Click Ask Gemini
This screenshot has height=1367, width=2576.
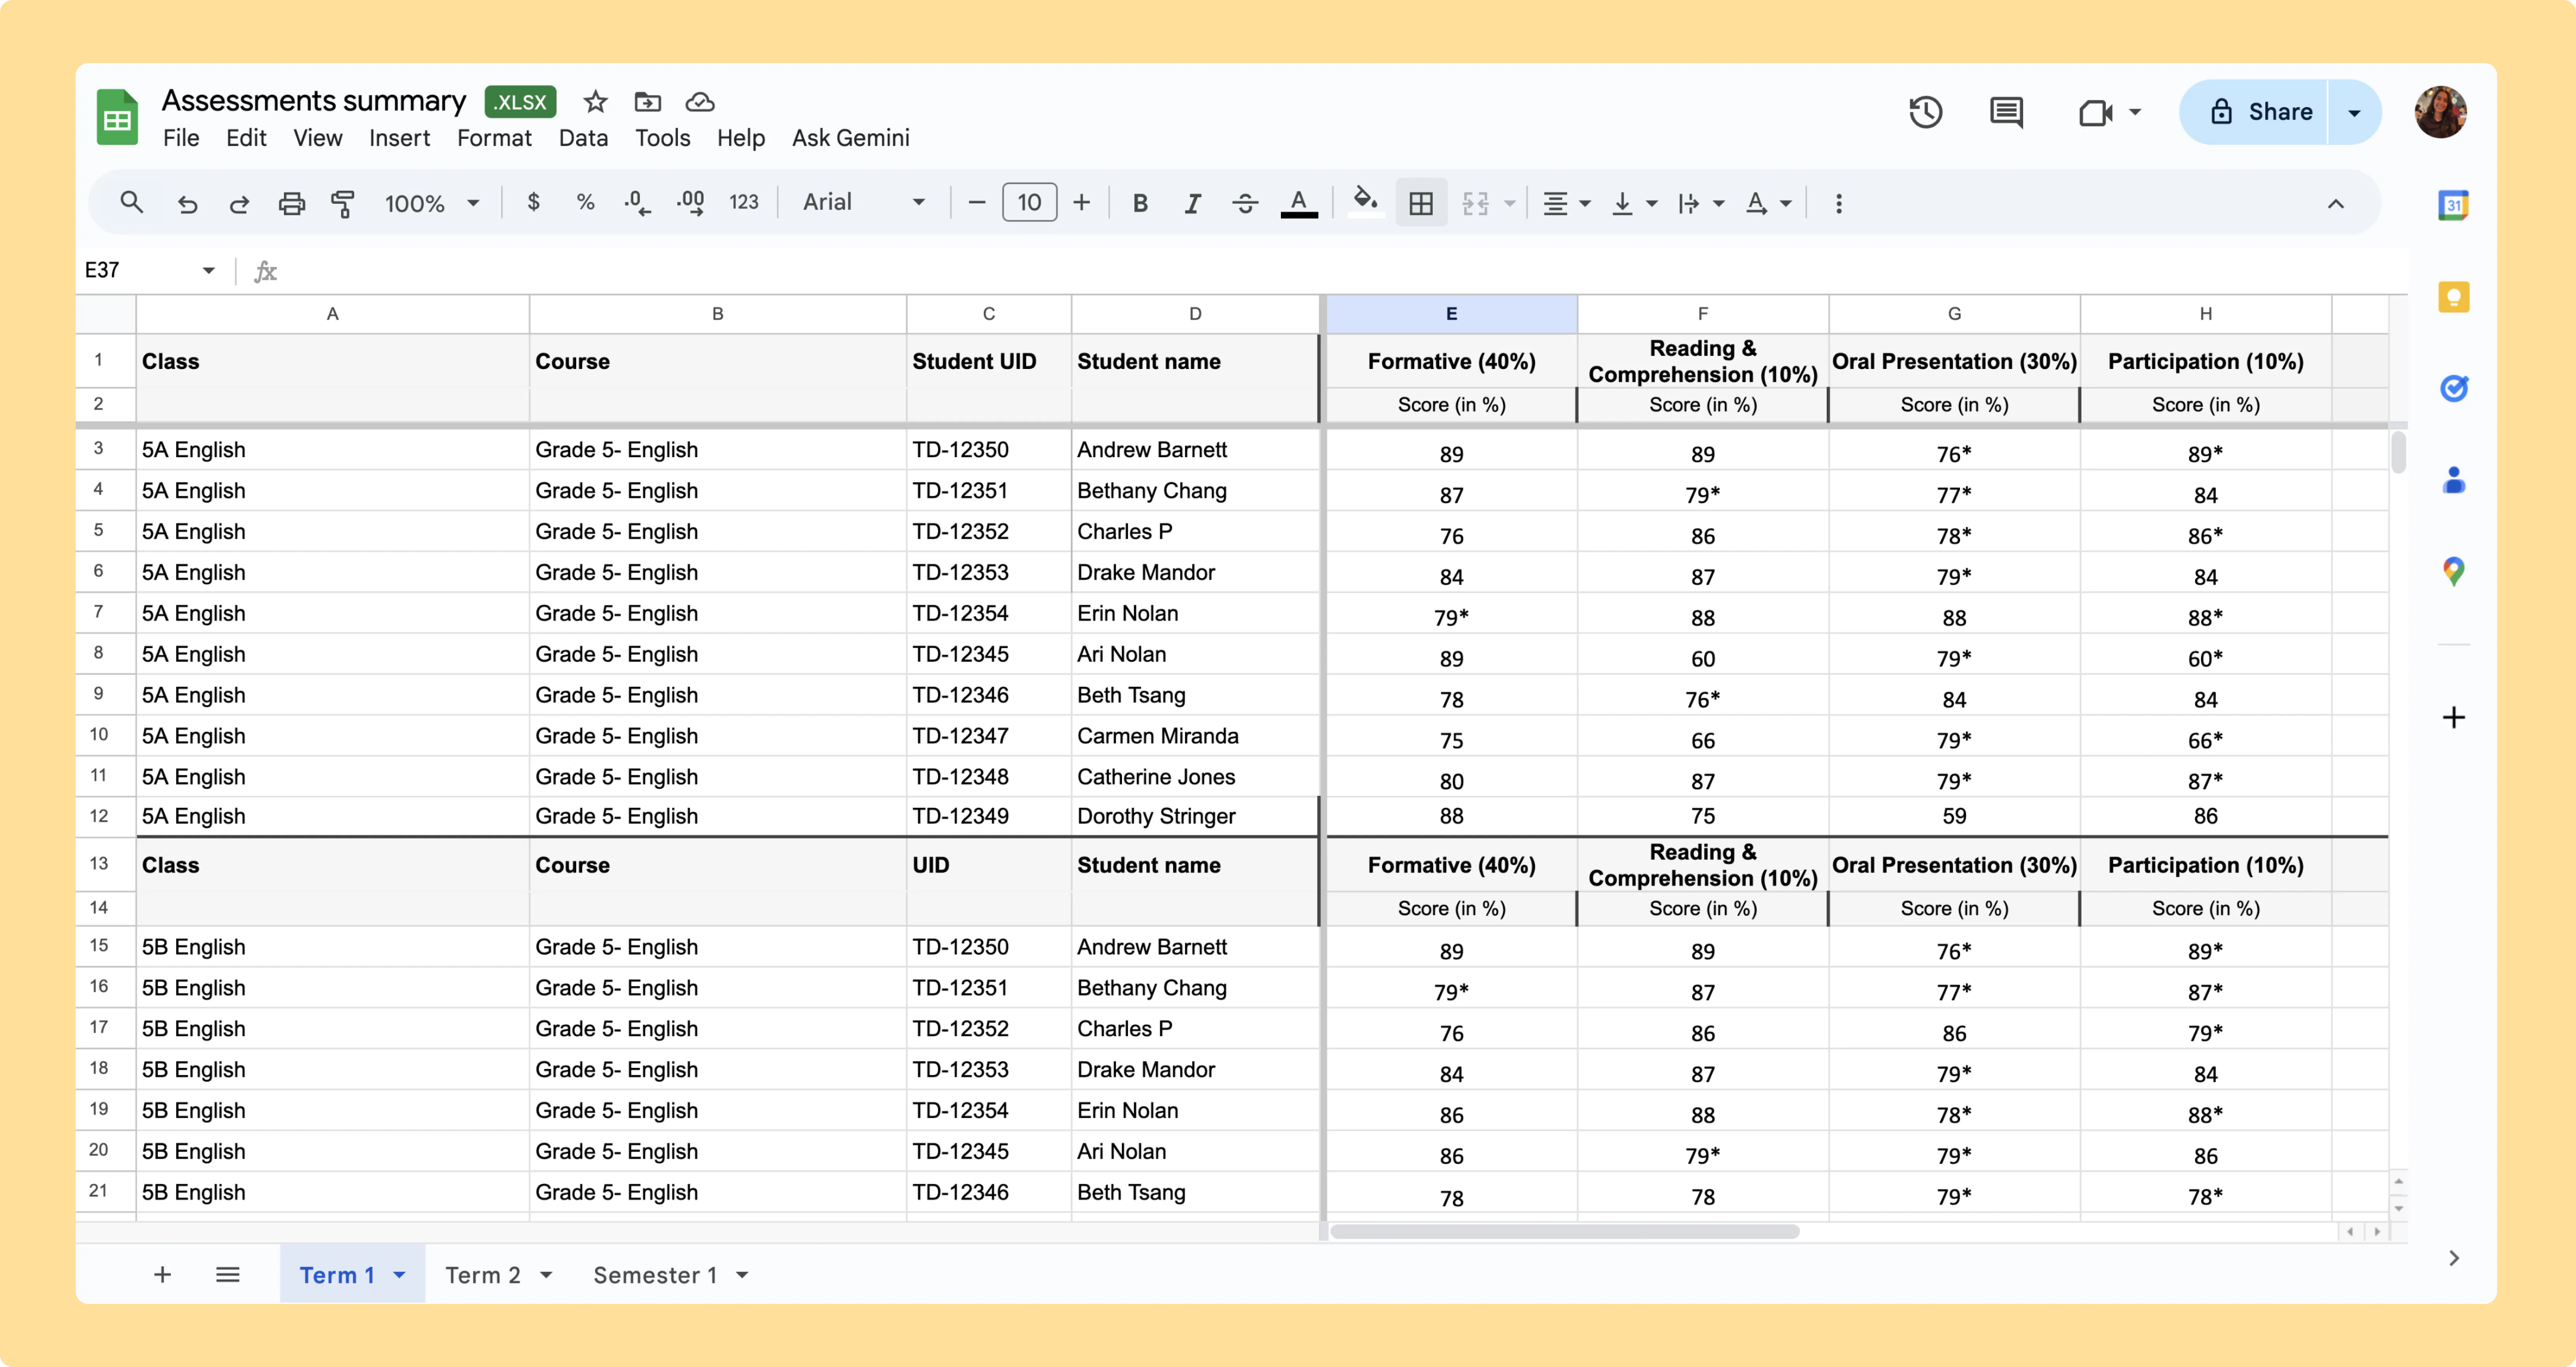tap(851, 138)
